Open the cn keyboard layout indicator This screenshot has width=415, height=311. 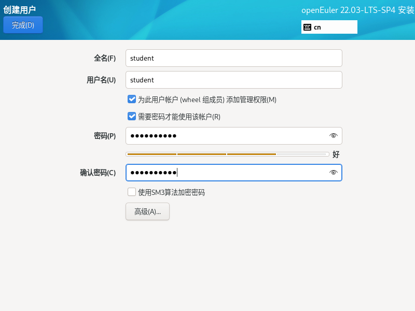pyautogui.click(x=329, y=27)
